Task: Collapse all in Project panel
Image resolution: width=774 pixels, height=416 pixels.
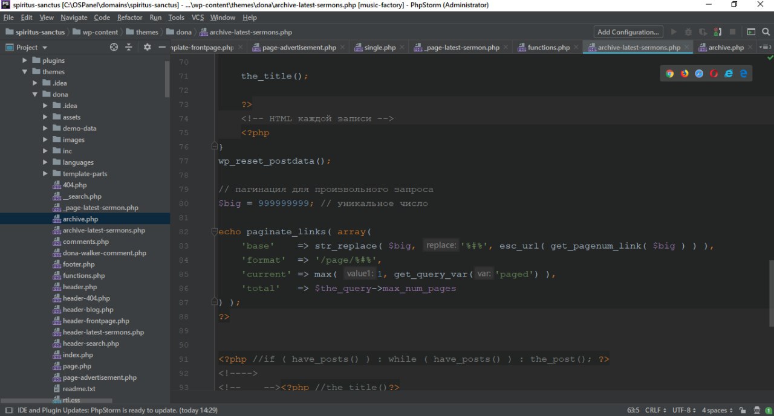Action: 129,47
